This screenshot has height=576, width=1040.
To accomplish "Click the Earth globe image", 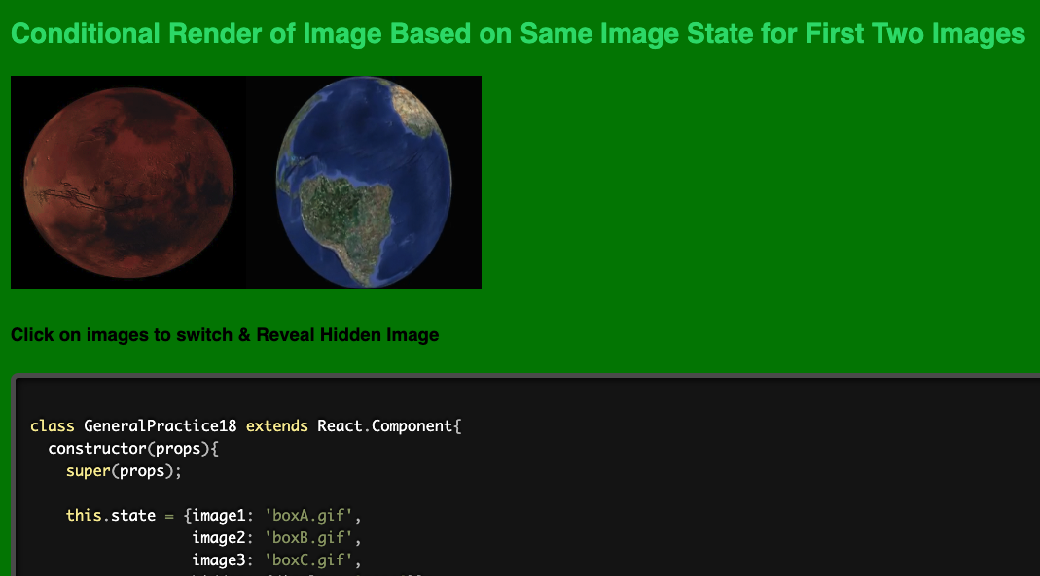I will (364, 183).
